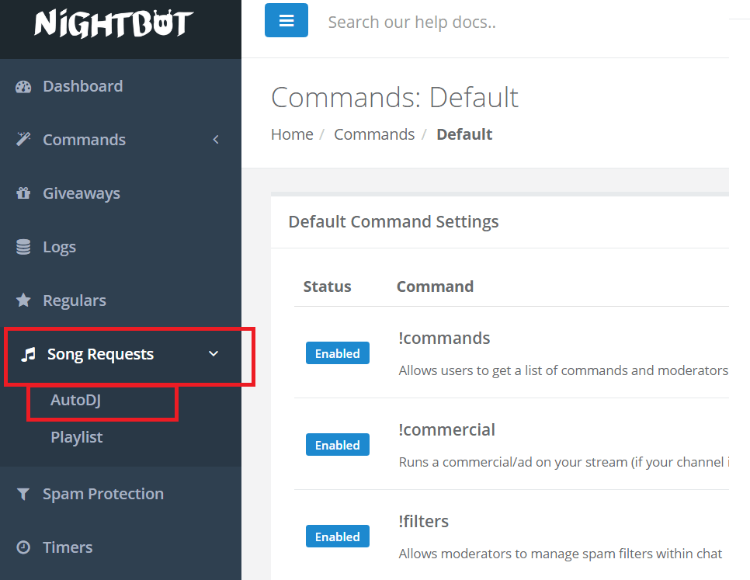
Task: Click the Timers clock icon
Action: coord(23,547)
